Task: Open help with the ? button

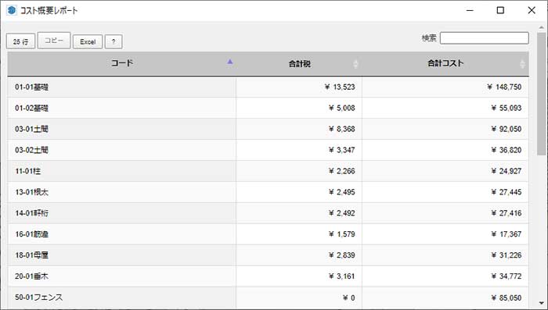Action: pos(114,42)
